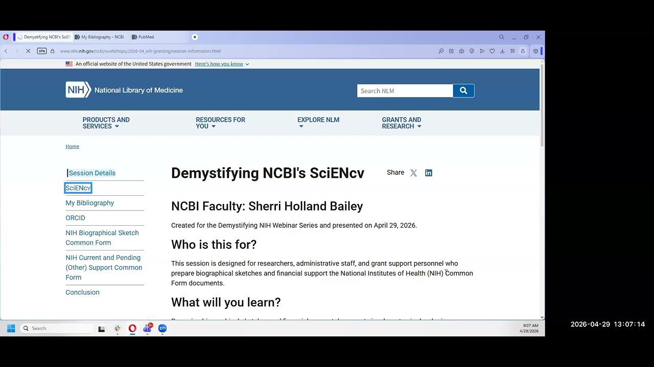This screenshot has height=367, width=654.
Task: Submit the NLM search button
Action: pos(463,91)
